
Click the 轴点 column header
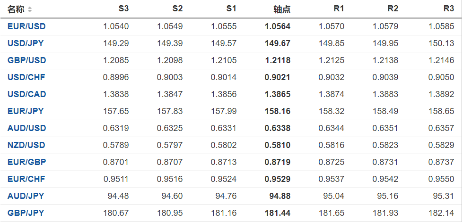click(282, 9)
